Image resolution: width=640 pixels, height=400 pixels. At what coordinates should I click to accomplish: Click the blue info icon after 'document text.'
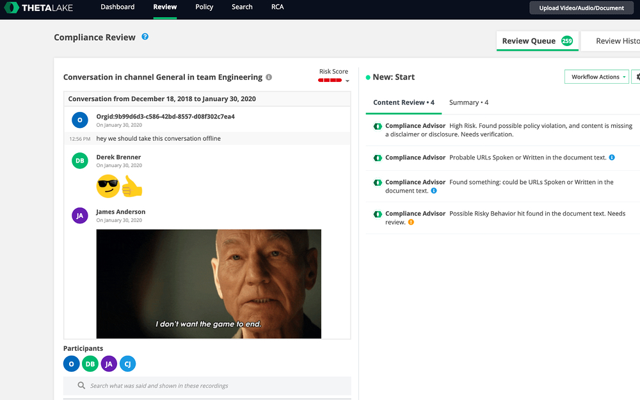(x=434, y=191)
